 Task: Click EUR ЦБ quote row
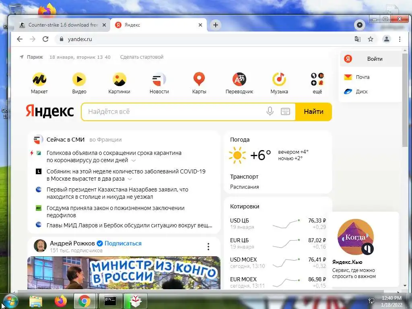pos(278,243)
